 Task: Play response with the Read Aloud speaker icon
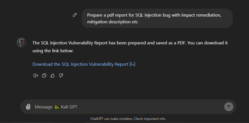(35, 76)
